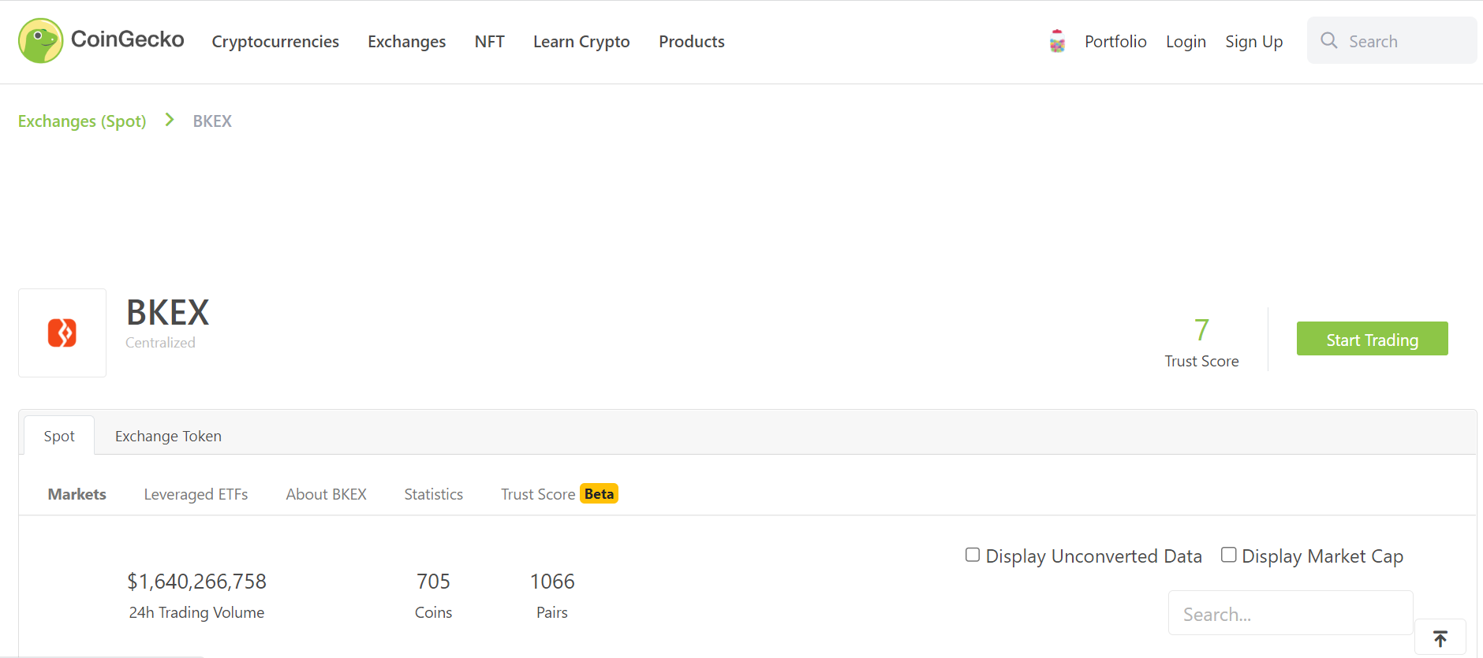Image resolution: width=1483 pixels, height=658 pixels.
Task: Open the Statistics sub-tab
Action: [x=434, y=494]
